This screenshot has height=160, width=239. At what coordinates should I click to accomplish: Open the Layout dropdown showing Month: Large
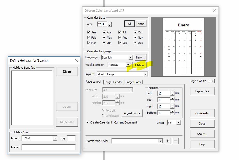pyautogui.click(x=146, y=74)
